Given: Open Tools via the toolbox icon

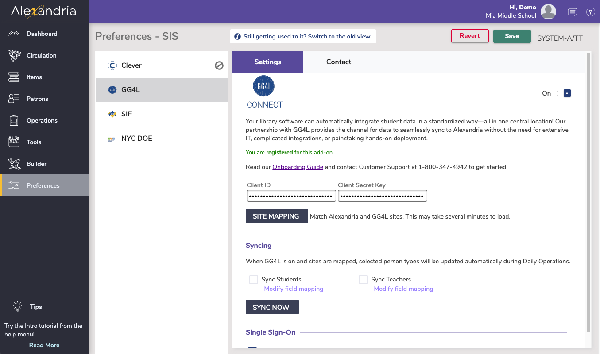Looking at the screenshot, I should click(14, 142).
